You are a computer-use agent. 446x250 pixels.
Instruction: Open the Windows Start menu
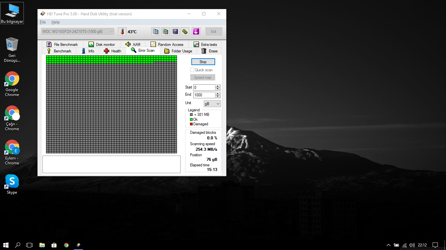tap(6, 245)
